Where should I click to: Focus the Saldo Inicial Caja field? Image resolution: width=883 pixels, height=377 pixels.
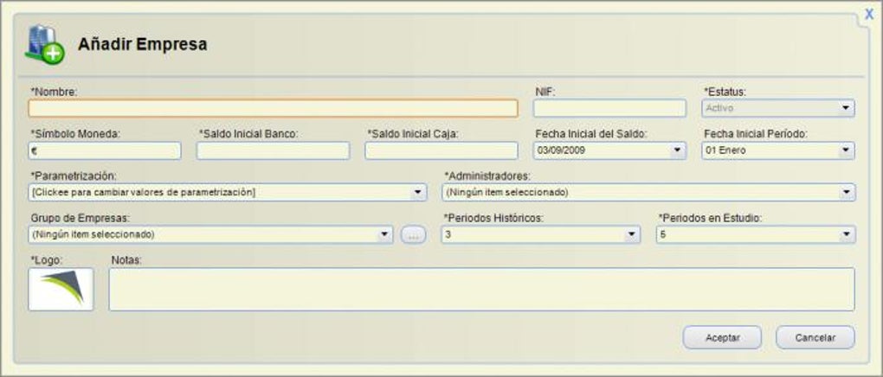point(441,151)
